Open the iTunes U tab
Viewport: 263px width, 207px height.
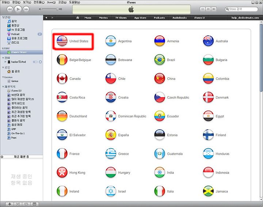click(x=199, y=18)
